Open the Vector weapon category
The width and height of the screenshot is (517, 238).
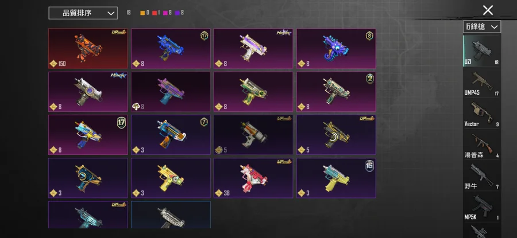482,113
